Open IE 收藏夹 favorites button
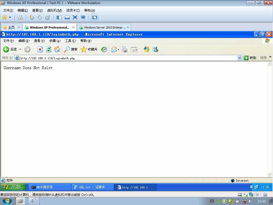 (x=89, y=49)
